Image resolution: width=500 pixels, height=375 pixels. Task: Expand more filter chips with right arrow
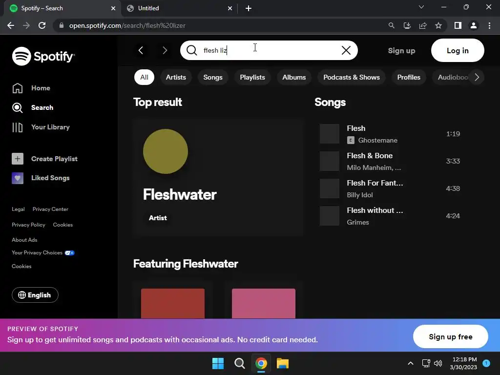477,77
